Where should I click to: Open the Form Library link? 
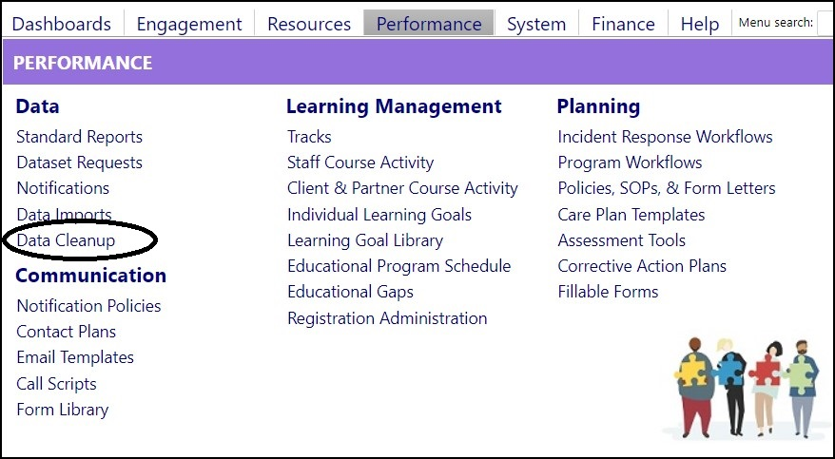pyautogui.click(x=63, y=410)
